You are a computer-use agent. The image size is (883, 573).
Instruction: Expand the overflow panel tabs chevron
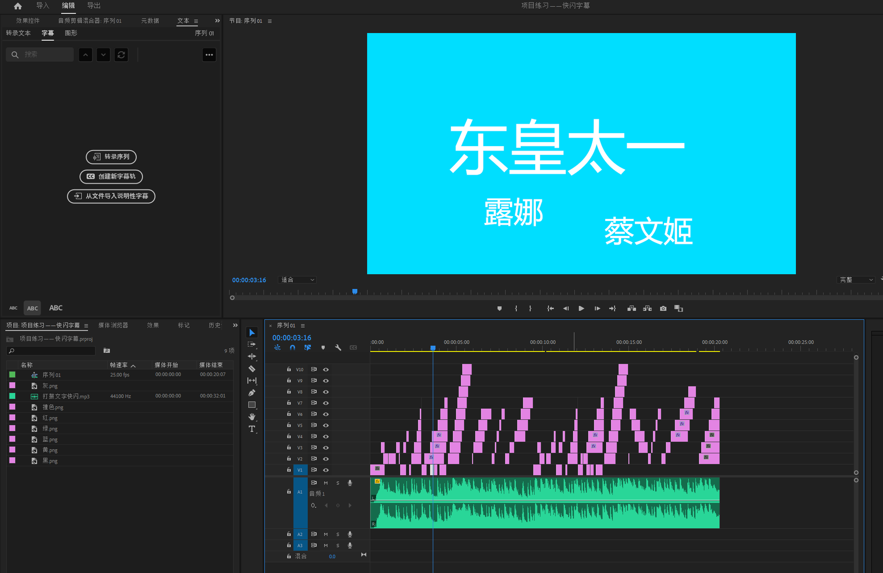point(218,21)
